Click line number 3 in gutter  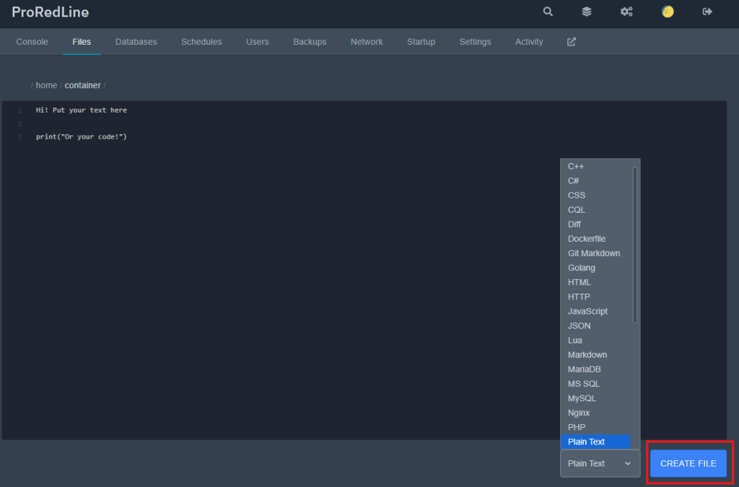[19, 138]
